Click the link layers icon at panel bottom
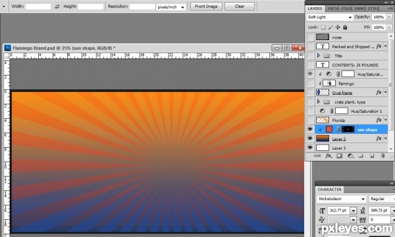The width and height of the screenshot is (395, 237). (317, 156)
